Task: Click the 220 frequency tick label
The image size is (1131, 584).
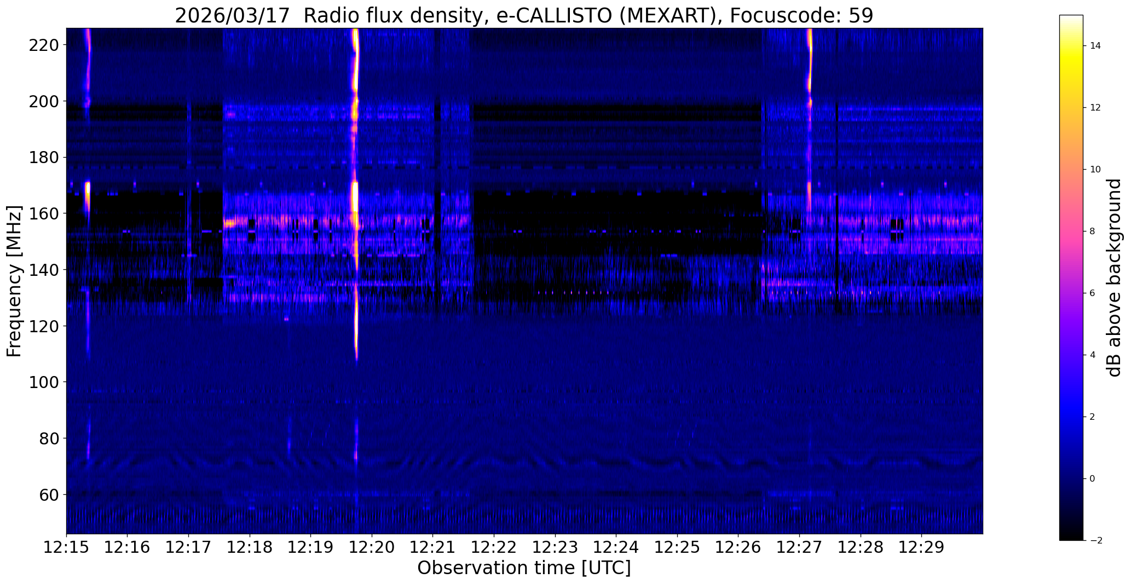Action: point(43,45)
